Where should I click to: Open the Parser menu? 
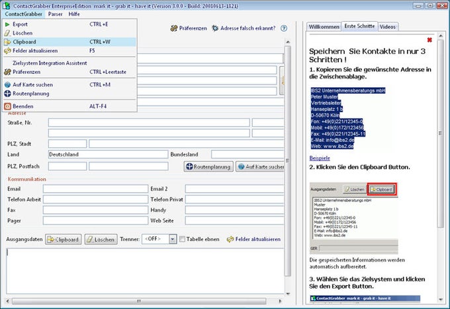click(56, 14)
